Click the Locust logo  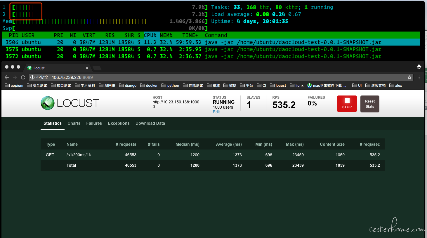click(70, 103)
